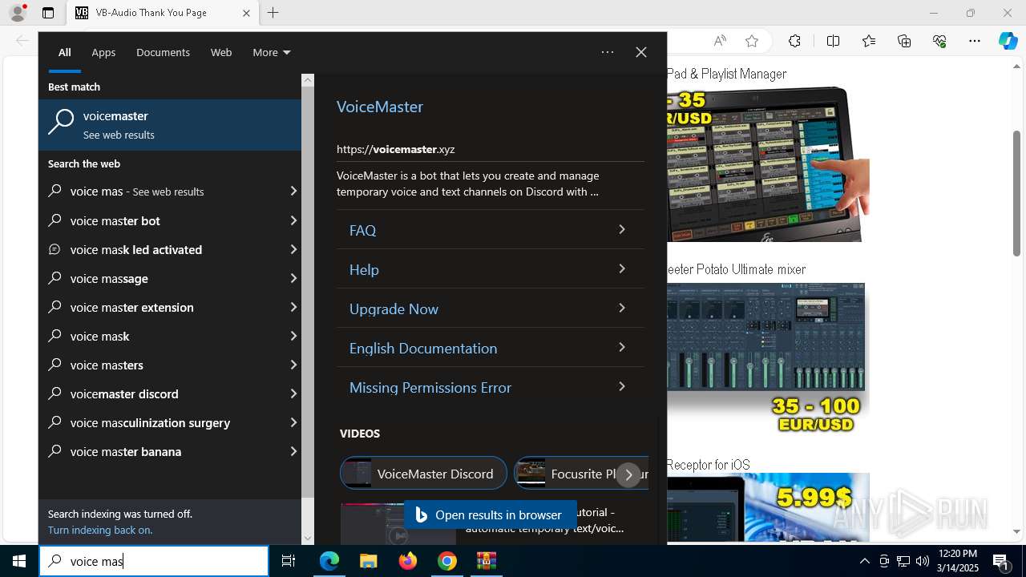This screenshot has width=1026, height=577.
Task: Launch Google Chrome from taskbar
Action: [447, 561]
